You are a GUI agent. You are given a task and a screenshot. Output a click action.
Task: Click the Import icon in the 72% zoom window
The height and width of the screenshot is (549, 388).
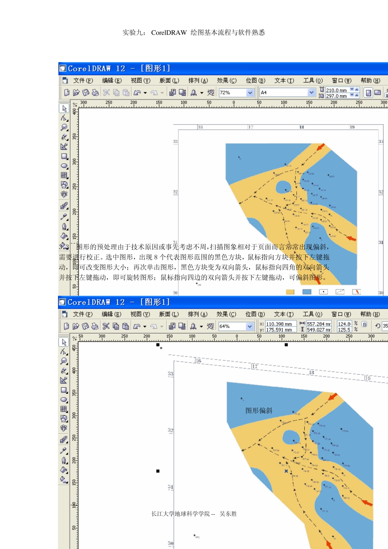click(172, 93)
